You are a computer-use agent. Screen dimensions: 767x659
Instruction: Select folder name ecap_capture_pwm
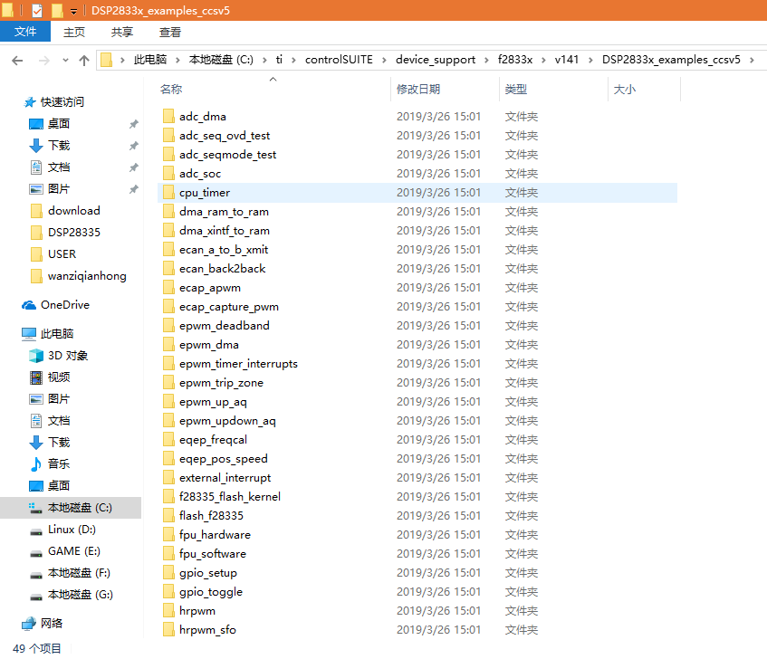(x=229, y=307)
